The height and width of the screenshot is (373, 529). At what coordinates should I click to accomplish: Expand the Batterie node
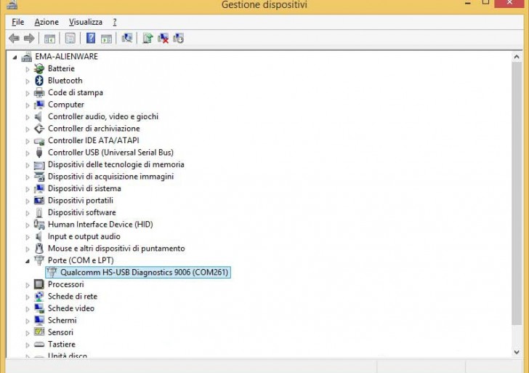point(28,69)
